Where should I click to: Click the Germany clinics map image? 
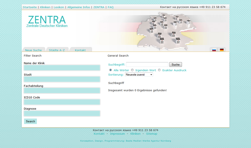click(166, 31)
